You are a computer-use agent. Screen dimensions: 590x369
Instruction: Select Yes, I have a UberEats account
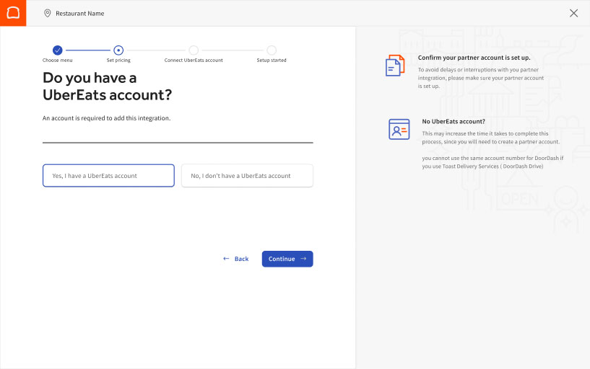click(x=108, y=176)
